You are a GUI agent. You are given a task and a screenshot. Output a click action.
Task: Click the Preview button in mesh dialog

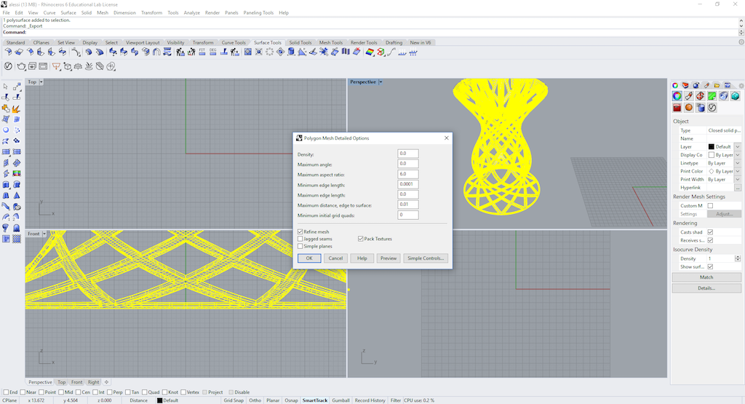coord(389,258)
